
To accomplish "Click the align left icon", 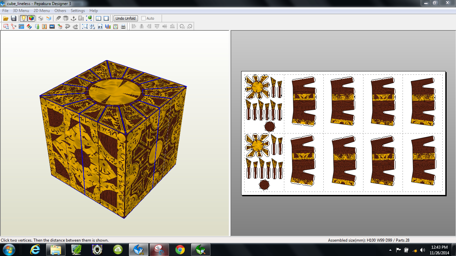I will (134, 26).
